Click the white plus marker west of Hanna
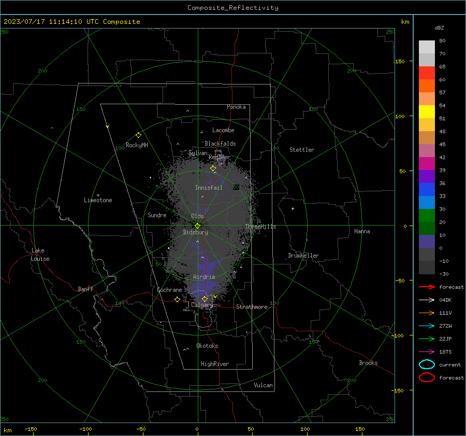 (293, 208)
